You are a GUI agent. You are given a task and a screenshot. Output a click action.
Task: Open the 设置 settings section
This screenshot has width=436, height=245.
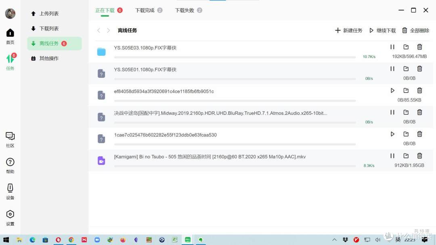(x=10, y=218)
